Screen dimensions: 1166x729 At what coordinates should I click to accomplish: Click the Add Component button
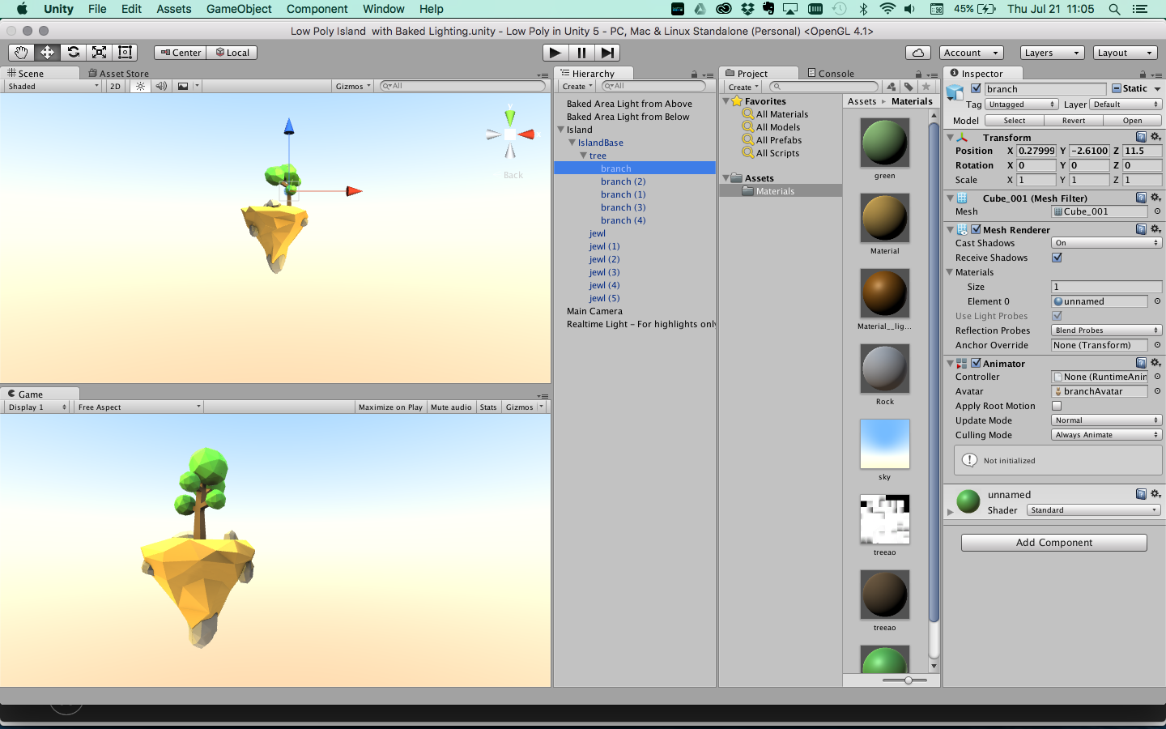click(1053, 543)
